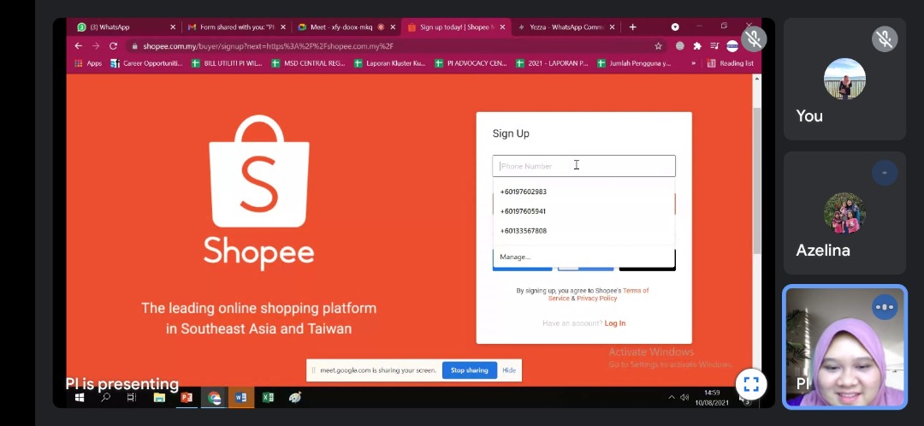Enter fullscreen for the presentation
Screen dimensions: 924x426
pos(751,385)
